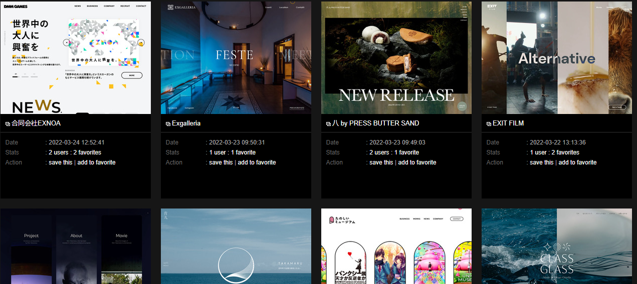Select date 2022-03-22 13:13:36
This screenshot has width=637, height=284.
point(558,142)
